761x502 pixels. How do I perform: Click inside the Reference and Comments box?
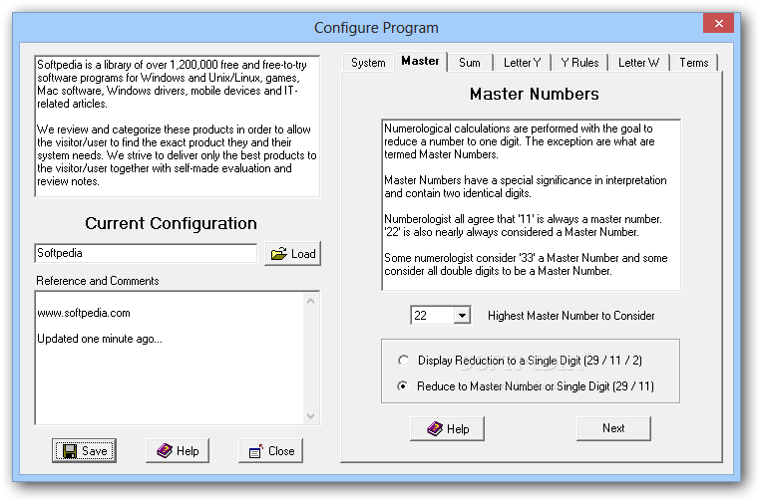pos(170,358)
